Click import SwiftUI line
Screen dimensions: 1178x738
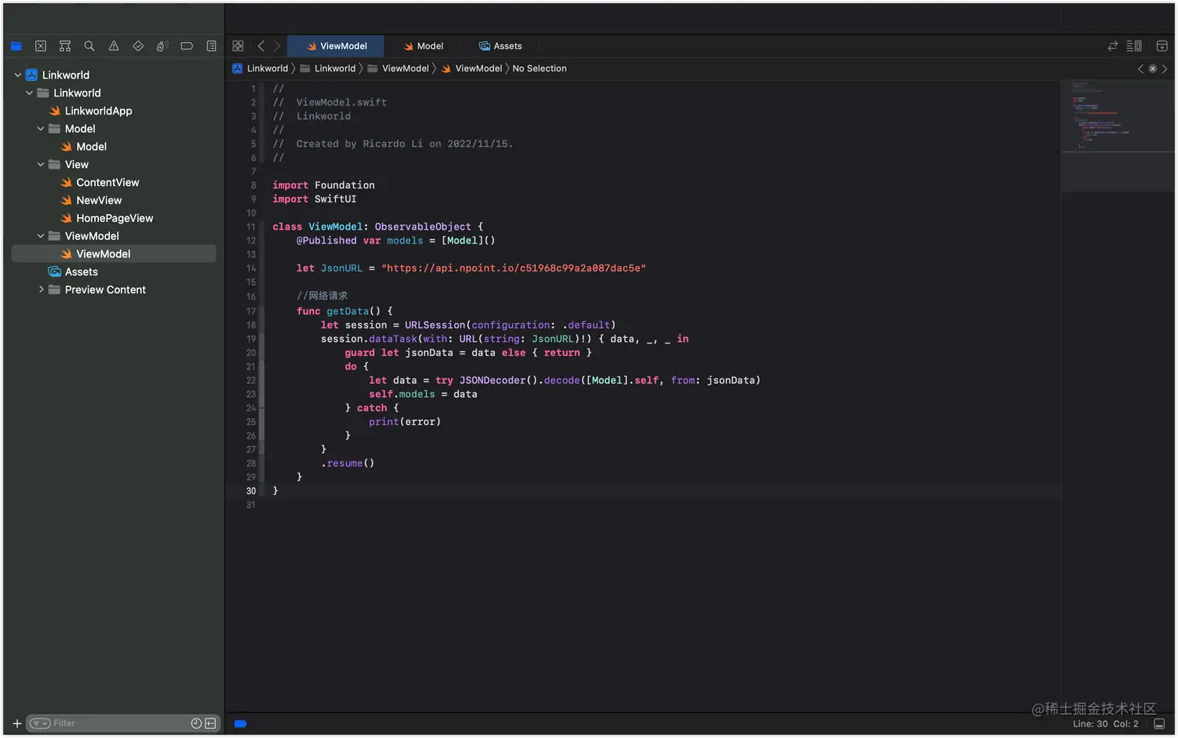click(x=314, y=199)
